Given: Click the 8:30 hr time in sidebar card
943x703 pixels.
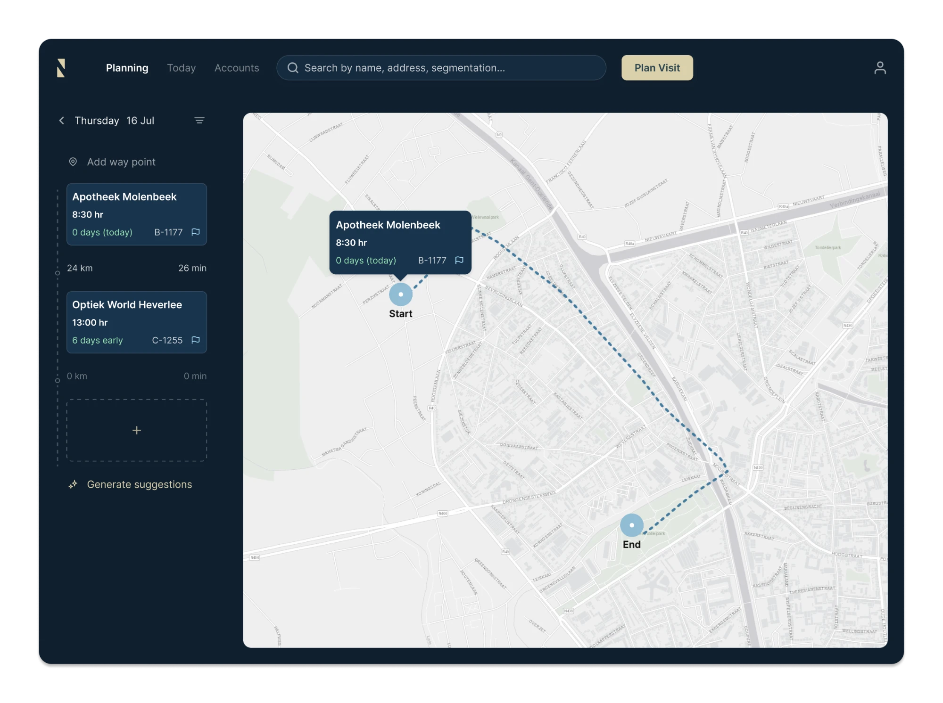Looking at the screenshot, I should pos(88,214).
